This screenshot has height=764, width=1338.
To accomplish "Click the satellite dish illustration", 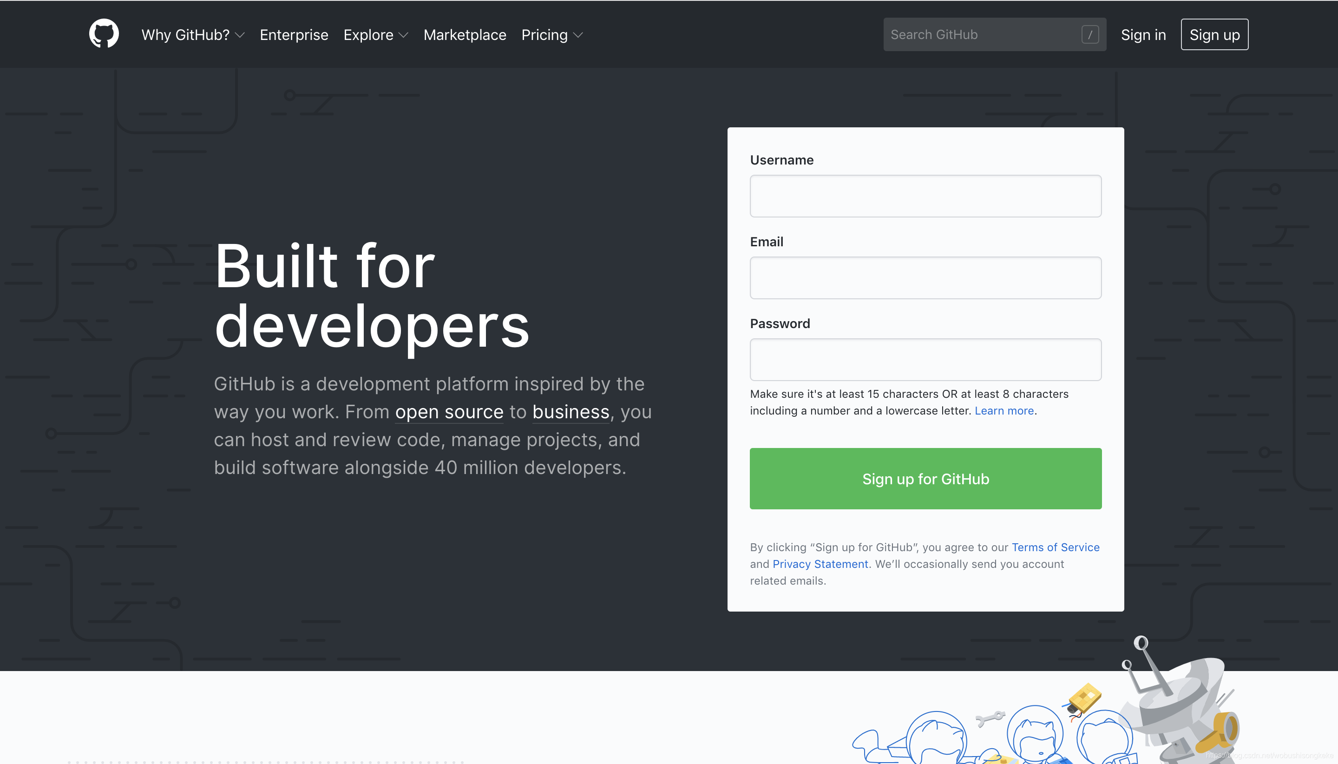I will (x=1183, y=703).
